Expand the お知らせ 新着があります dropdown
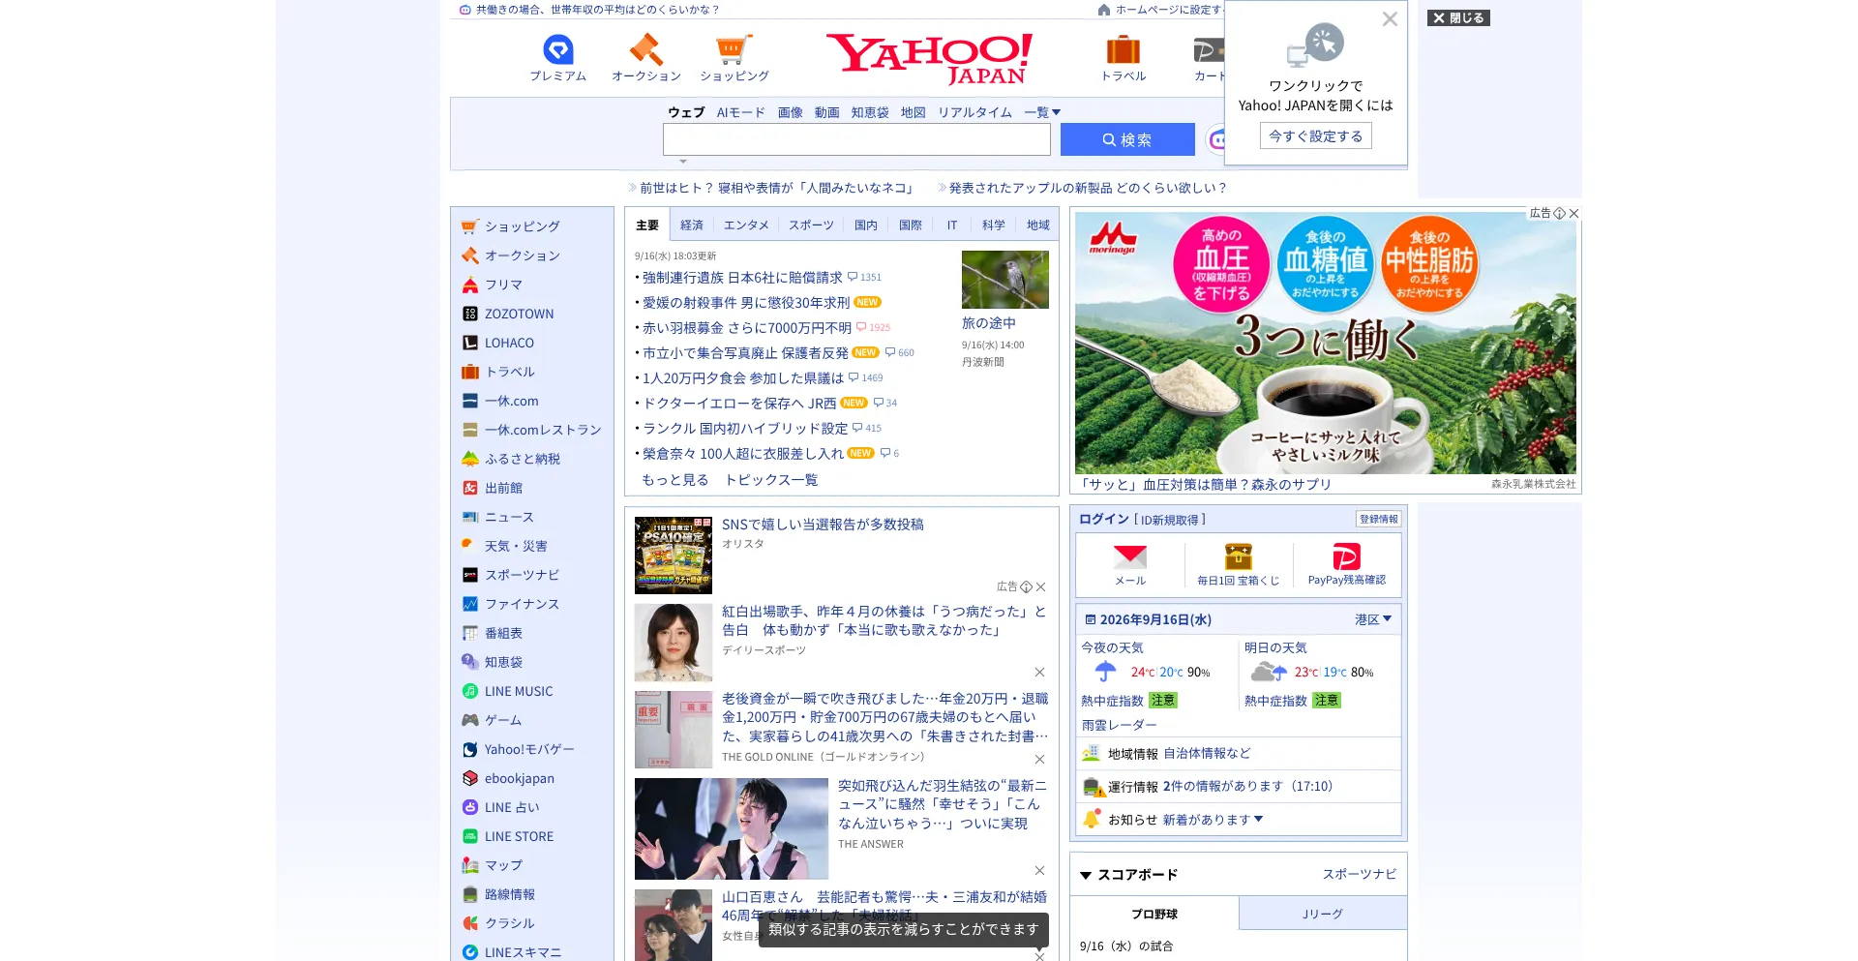This screenshot has width=1858, height=961. (1213, 820)
